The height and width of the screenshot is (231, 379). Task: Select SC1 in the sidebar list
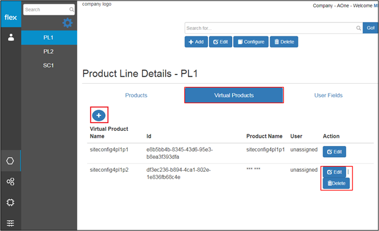[49, 65]
